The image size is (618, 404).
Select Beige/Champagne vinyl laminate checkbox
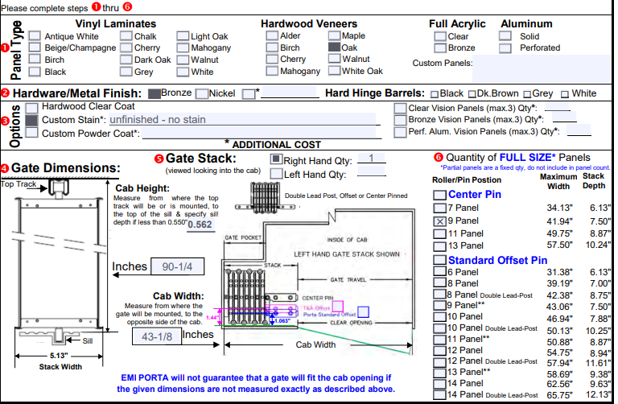35,47
